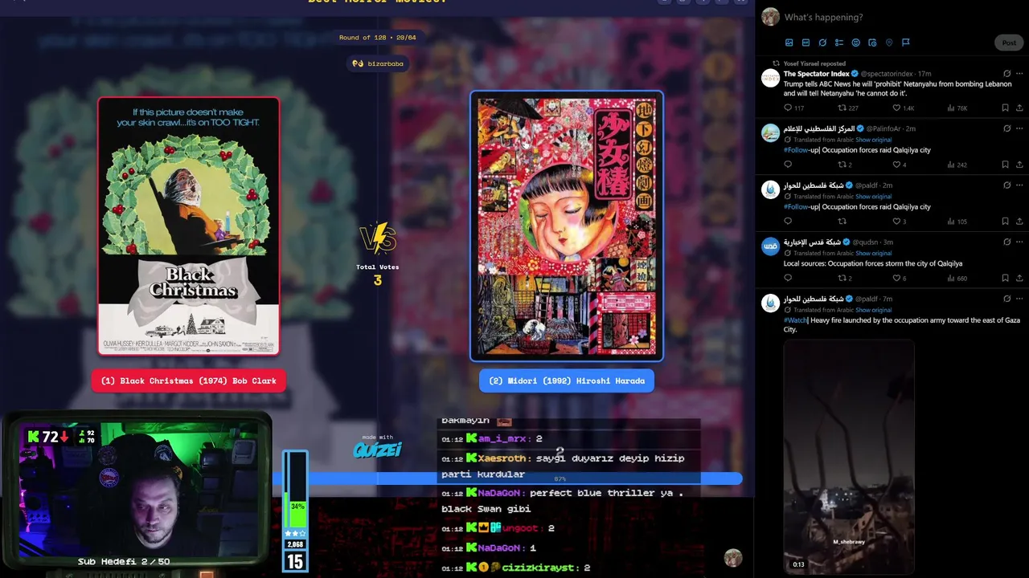Show original text of @qudsn post
This screenshot has height=578, width=1029.
coord(873,253)
